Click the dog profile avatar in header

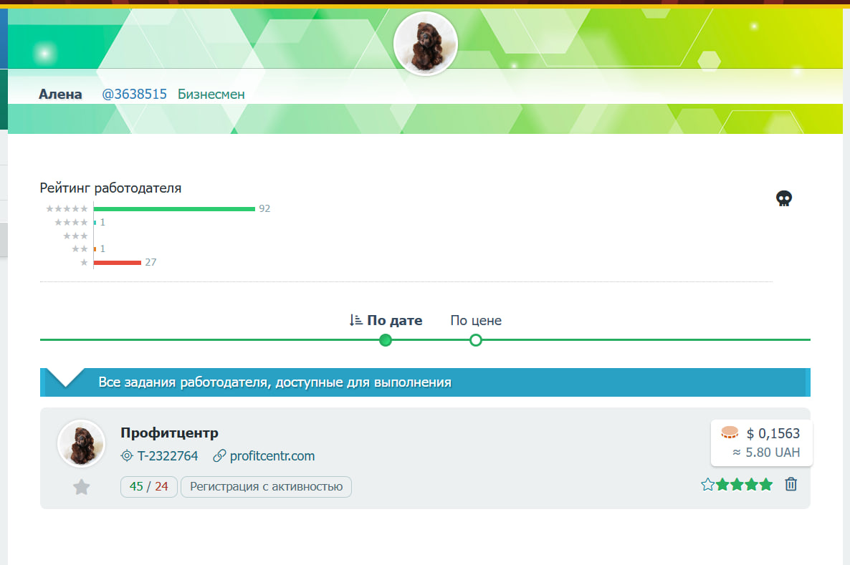pyautogui.click(x=426, y=44)
